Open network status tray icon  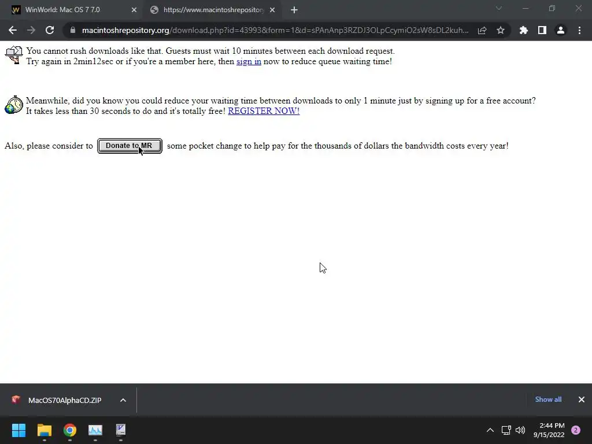click(506, 430)
